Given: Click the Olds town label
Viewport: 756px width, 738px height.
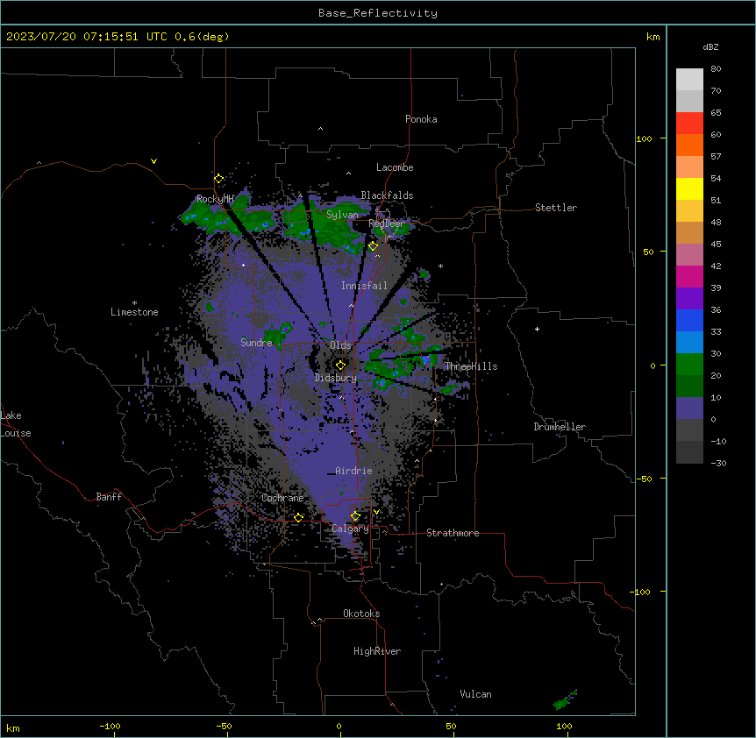Looking at the screenshot, I should (x=340, y=345).
